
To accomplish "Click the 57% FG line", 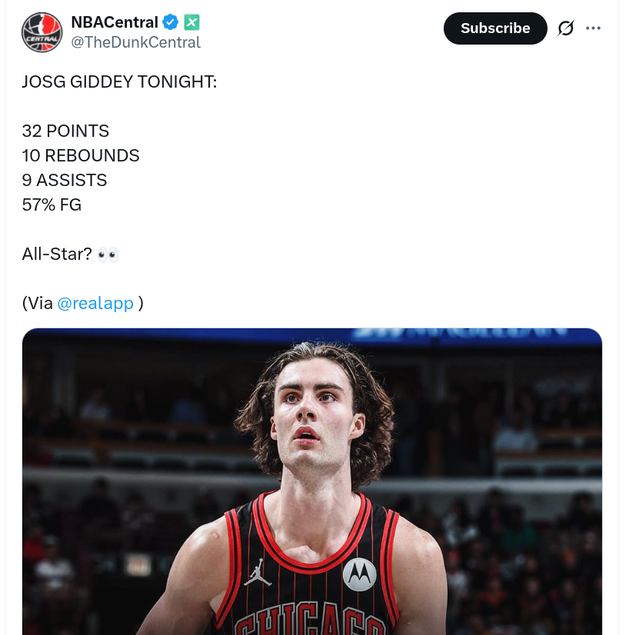I will point(52,205).
